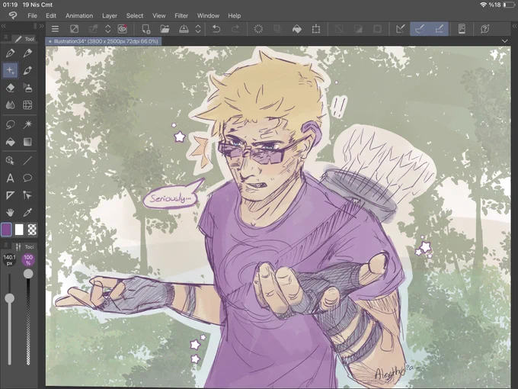Expand stepper arrows beside the Clip Studio icon

(x=107, y=29)
